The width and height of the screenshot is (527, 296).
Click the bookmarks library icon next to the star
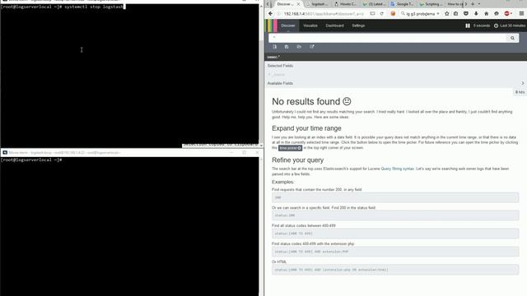coord(455,14)
